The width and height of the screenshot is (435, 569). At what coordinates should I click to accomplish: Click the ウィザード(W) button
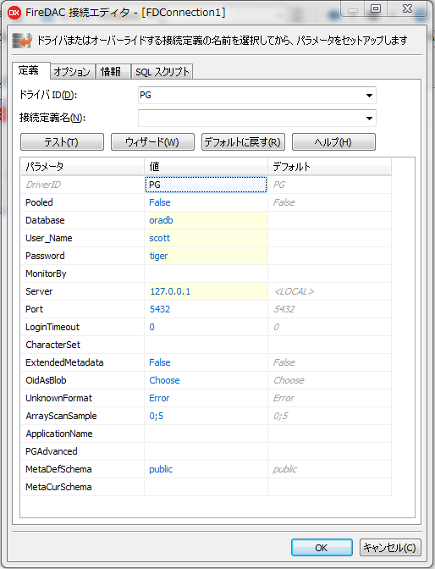(x=152, y=142)
